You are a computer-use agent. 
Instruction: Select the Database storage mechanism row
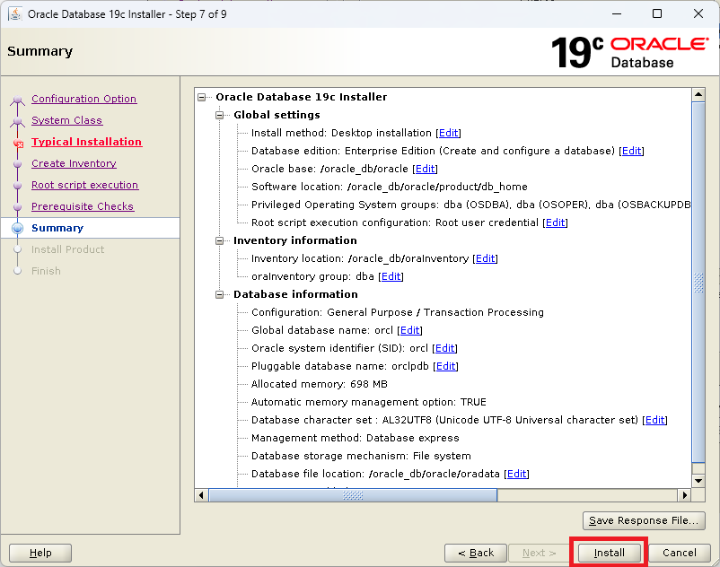pos(362,456)
